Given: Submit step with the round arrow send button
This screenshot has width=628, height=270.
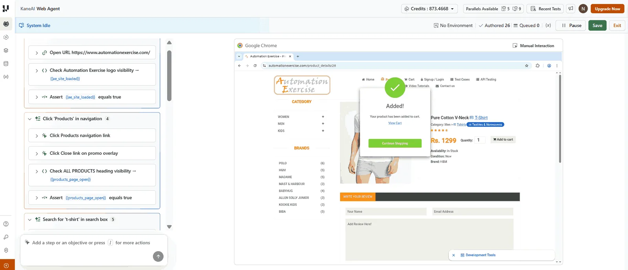Looking at the screenshot, I should (158, 256).
